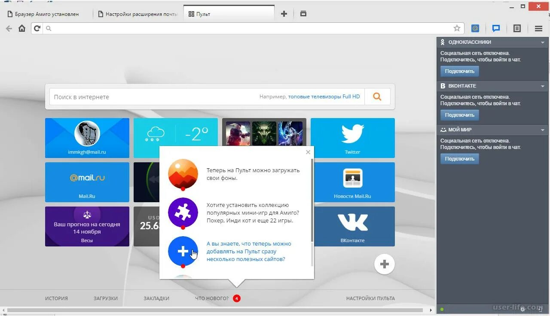Click the right scroll arrow of bottom scrollbar
The height and width of the screenshot is (316, 550).
point(431,310)
